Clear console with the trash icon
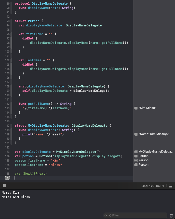This screenshot has width=175, height=219. (x=171, y=215)
